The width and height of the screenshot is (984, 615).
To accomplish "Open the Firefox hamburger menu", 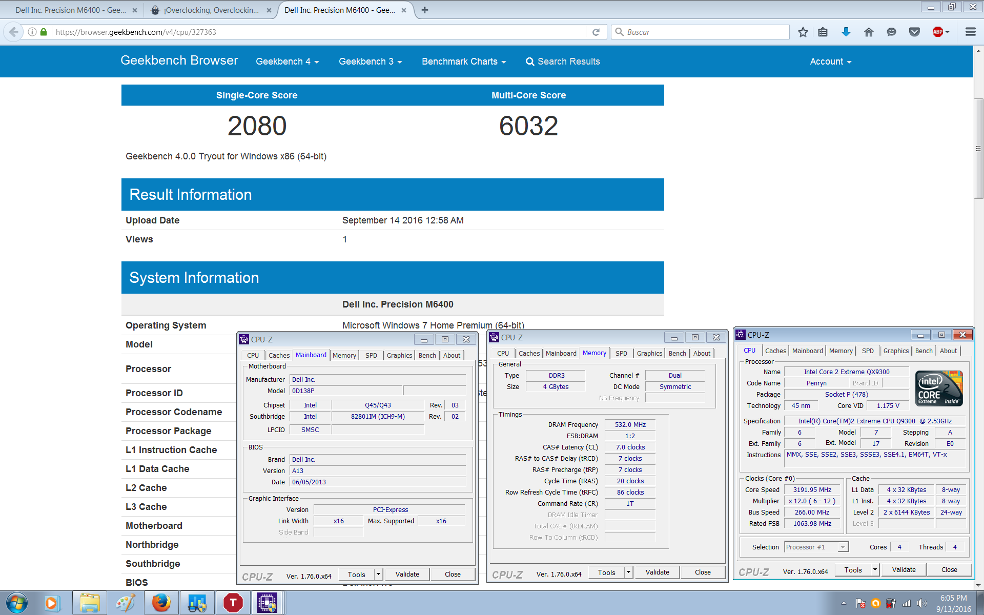I will pos(970,32).
